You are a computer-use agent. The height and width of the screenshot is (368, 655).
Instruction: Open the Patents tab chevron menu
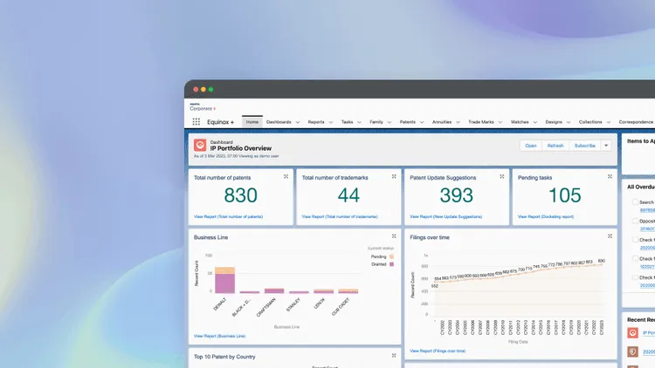(422, 122)
